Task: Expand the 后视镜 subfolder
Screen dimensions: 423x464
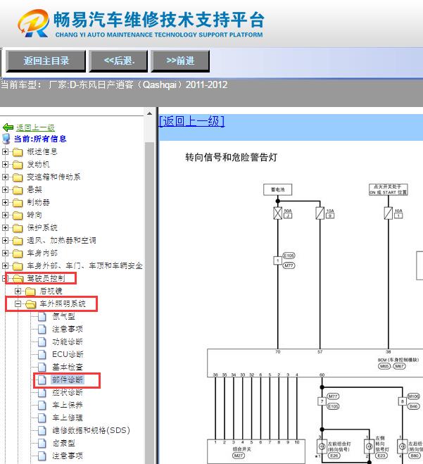Action: click(x=18, y=291)
